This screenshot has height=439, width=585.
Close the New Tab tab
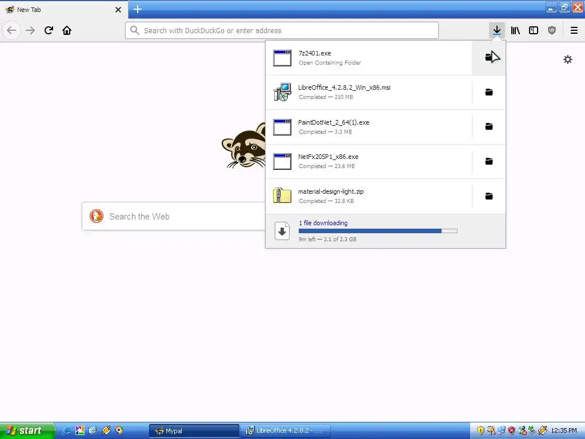click(x=118, y=10)
